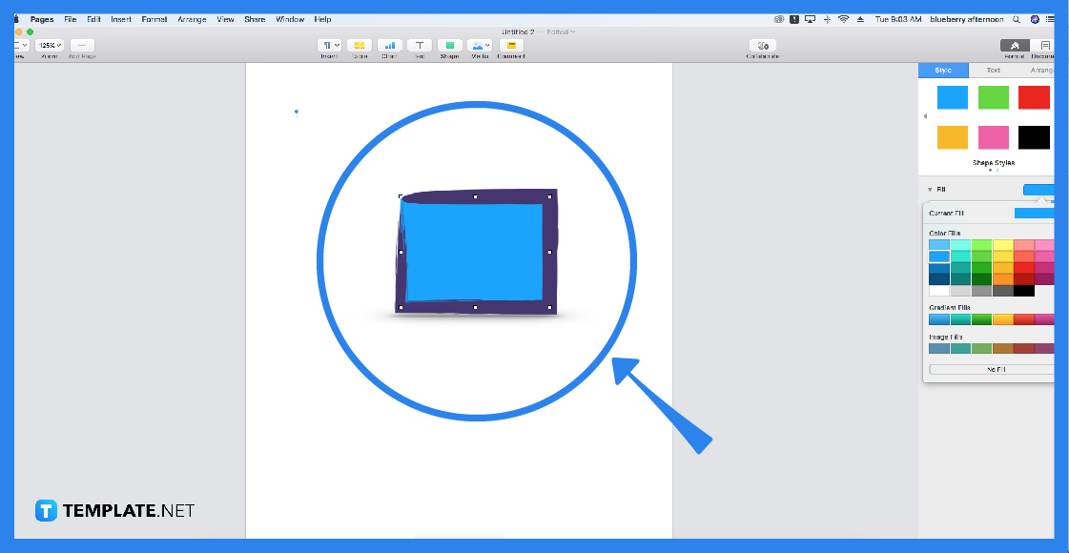1069x553 pixels.
Task: Pick the dark green color fill swatch
Action: pyautogui.click(x=981, y=279)
